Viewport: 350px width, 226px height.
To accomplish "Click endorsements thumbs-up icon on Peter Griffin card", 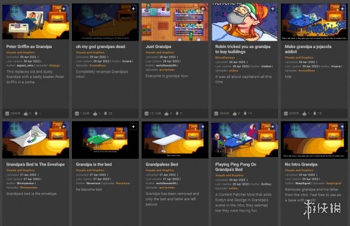I will point(26,113).
